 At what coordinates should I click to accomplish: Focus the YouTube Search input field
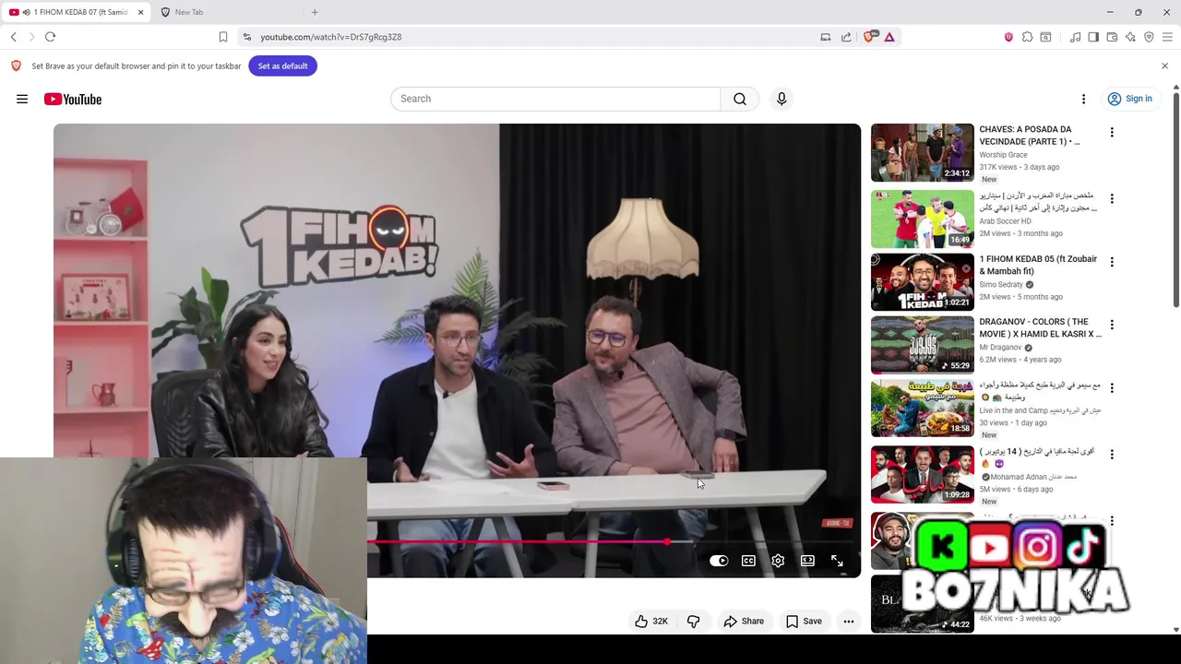[555, 99]
